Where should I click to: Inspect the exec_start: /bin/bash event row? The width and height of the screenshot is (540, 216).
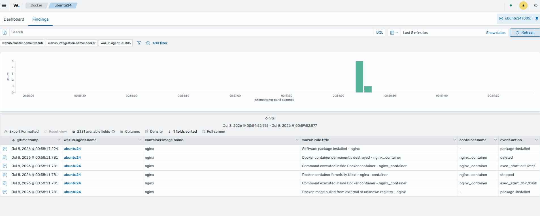tap(5, 183)
